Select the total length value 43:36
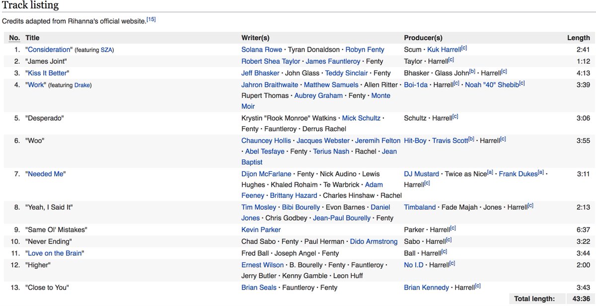The width and height of the screenshot is (596, 306). 581,299
